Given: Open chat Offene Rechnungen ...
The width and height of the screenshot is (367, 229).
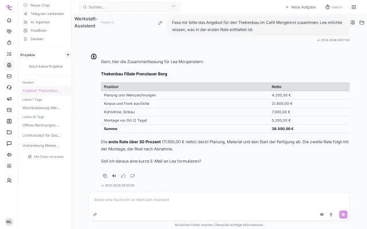Looking at the screenshot, I should pyautogui.click(x=41, y=125).
